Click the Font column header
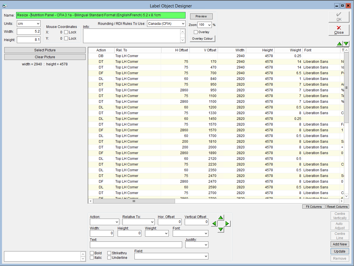Image resolution: width=354 pixels, height=266 pixels. (321, 50)
